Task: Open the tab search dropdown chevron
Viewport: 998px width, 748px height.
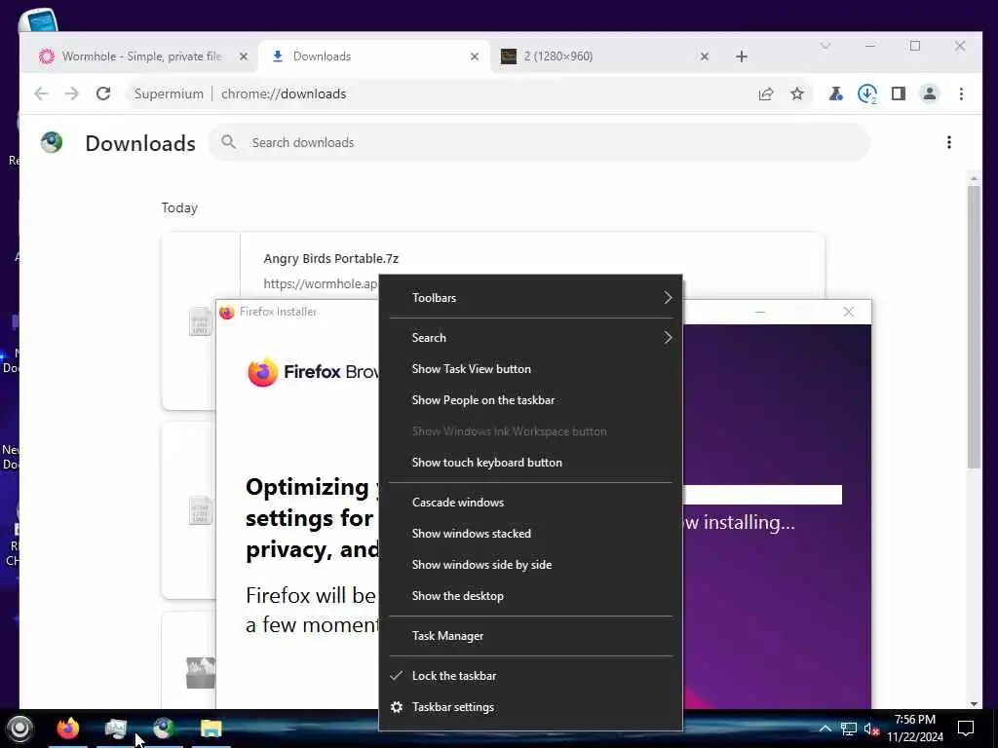Action: pos(825,46)
